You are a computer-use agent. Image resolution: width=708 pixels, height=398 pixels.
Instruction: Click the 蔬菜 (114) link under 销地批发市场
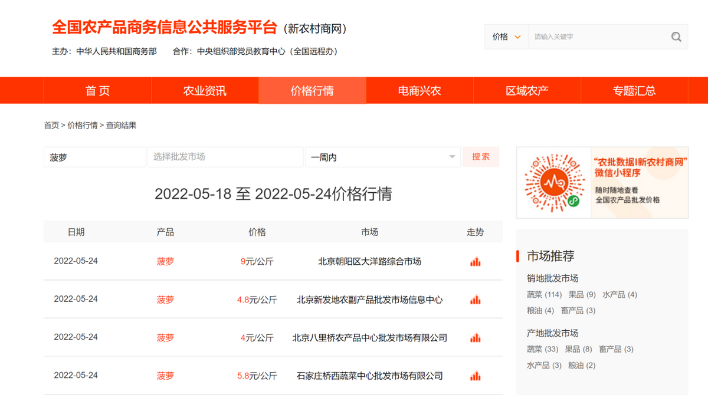tap(544, 295)
